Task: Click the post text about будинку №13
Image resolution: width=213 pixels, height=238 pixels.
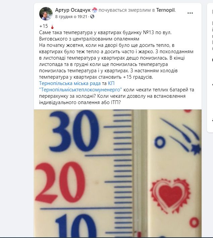Action: (105, 36)
